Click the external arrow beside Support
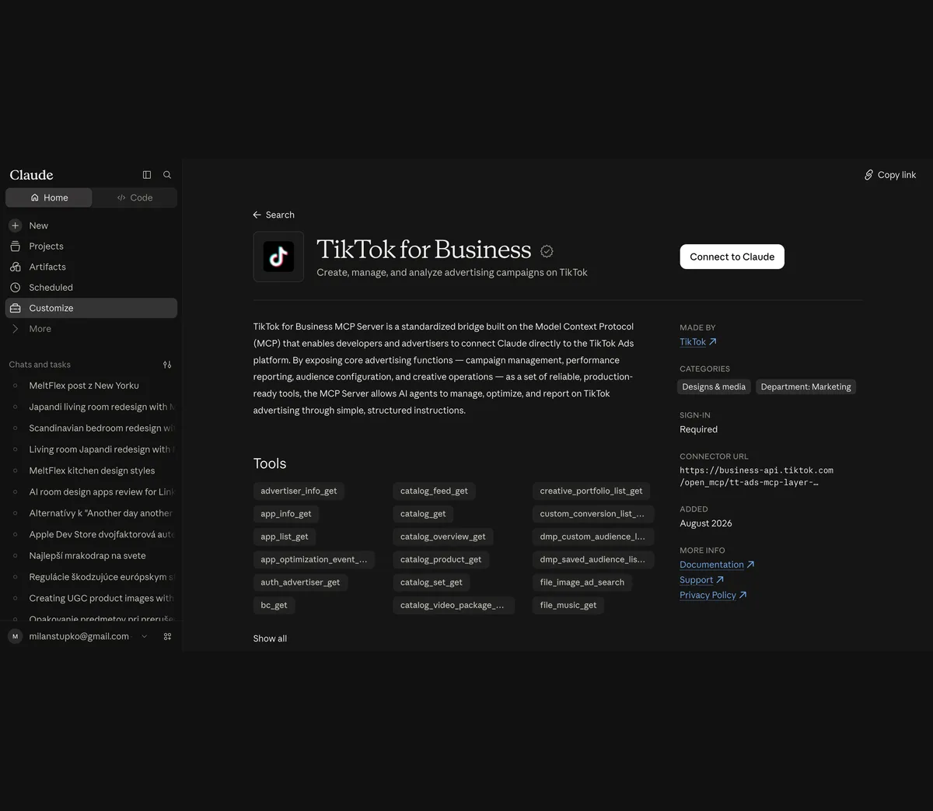The image size is (933, 811). tap(720, 580)
